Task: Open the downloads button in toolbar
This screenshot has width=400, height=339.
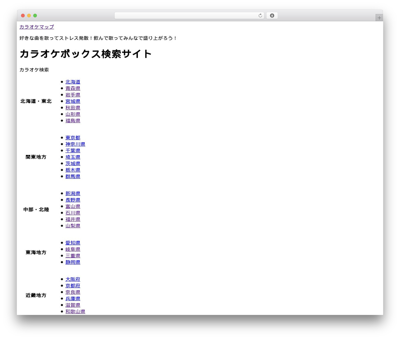Action: 272,16
